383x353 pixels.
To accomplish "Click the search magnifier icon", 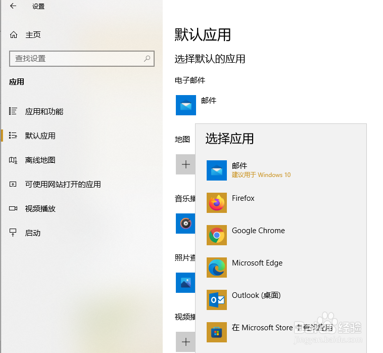I will pos(147,59).
